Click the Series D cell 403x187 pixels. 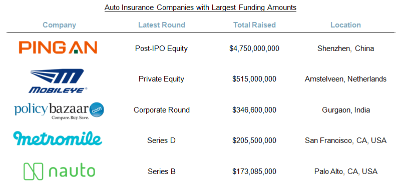coord(161,140)
